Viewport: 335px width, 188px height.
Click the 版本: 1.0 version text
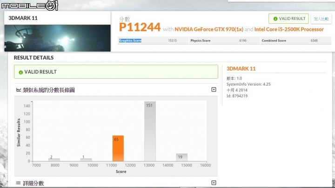click(x=234, y=78)
